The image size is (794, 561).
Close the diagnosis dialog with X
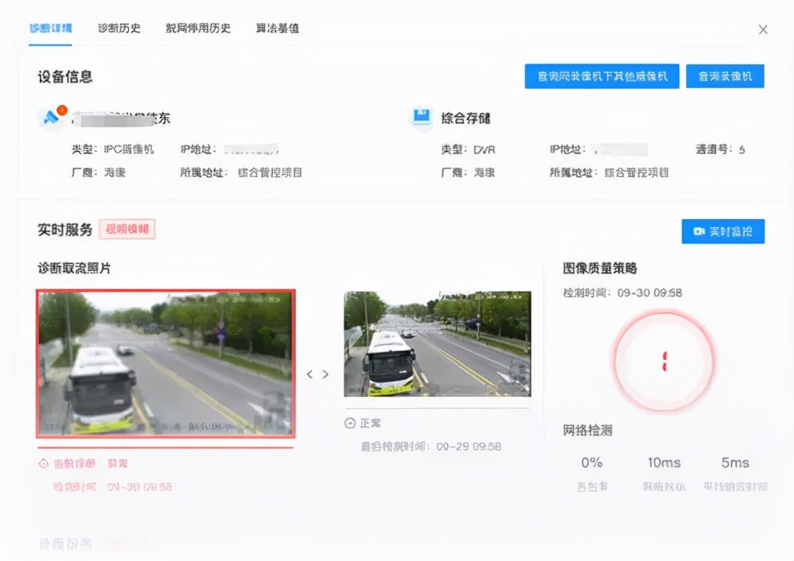click(763, 30)
